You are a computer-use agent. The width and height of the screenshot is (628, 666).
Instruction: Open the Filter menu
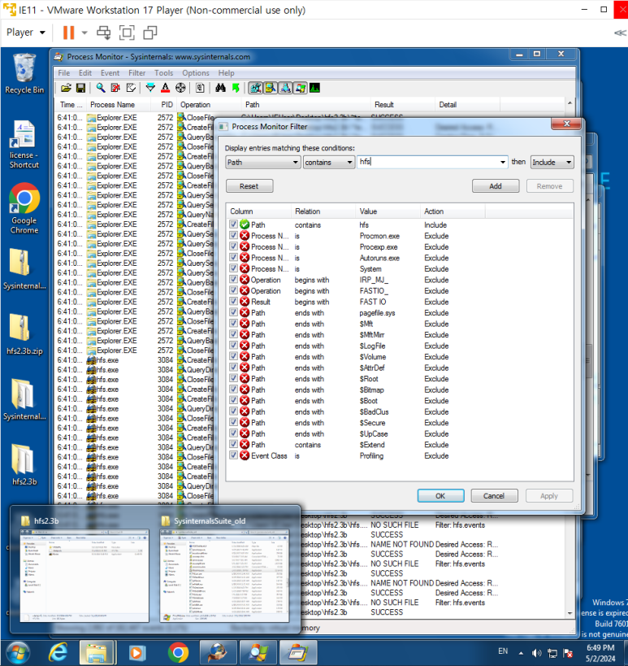coord(136,73)
